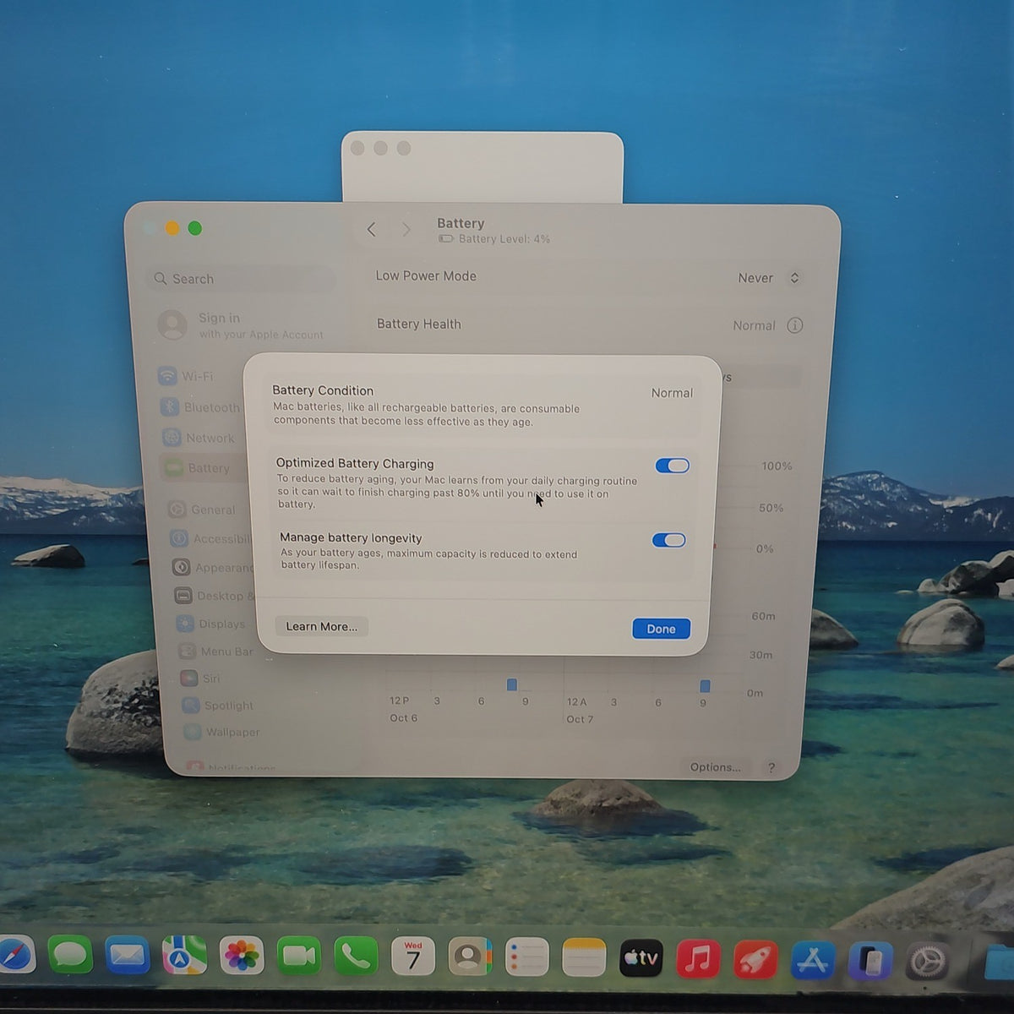Image resolution: width=1014 pixels, height=1014 pixels.
Task: Open Siri in the settings sidebar
Action: [201, 678]
